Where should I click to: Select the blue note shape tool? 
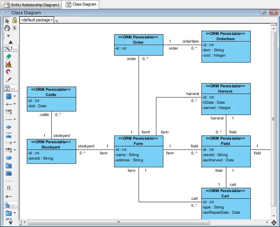[x=9, y=173]
